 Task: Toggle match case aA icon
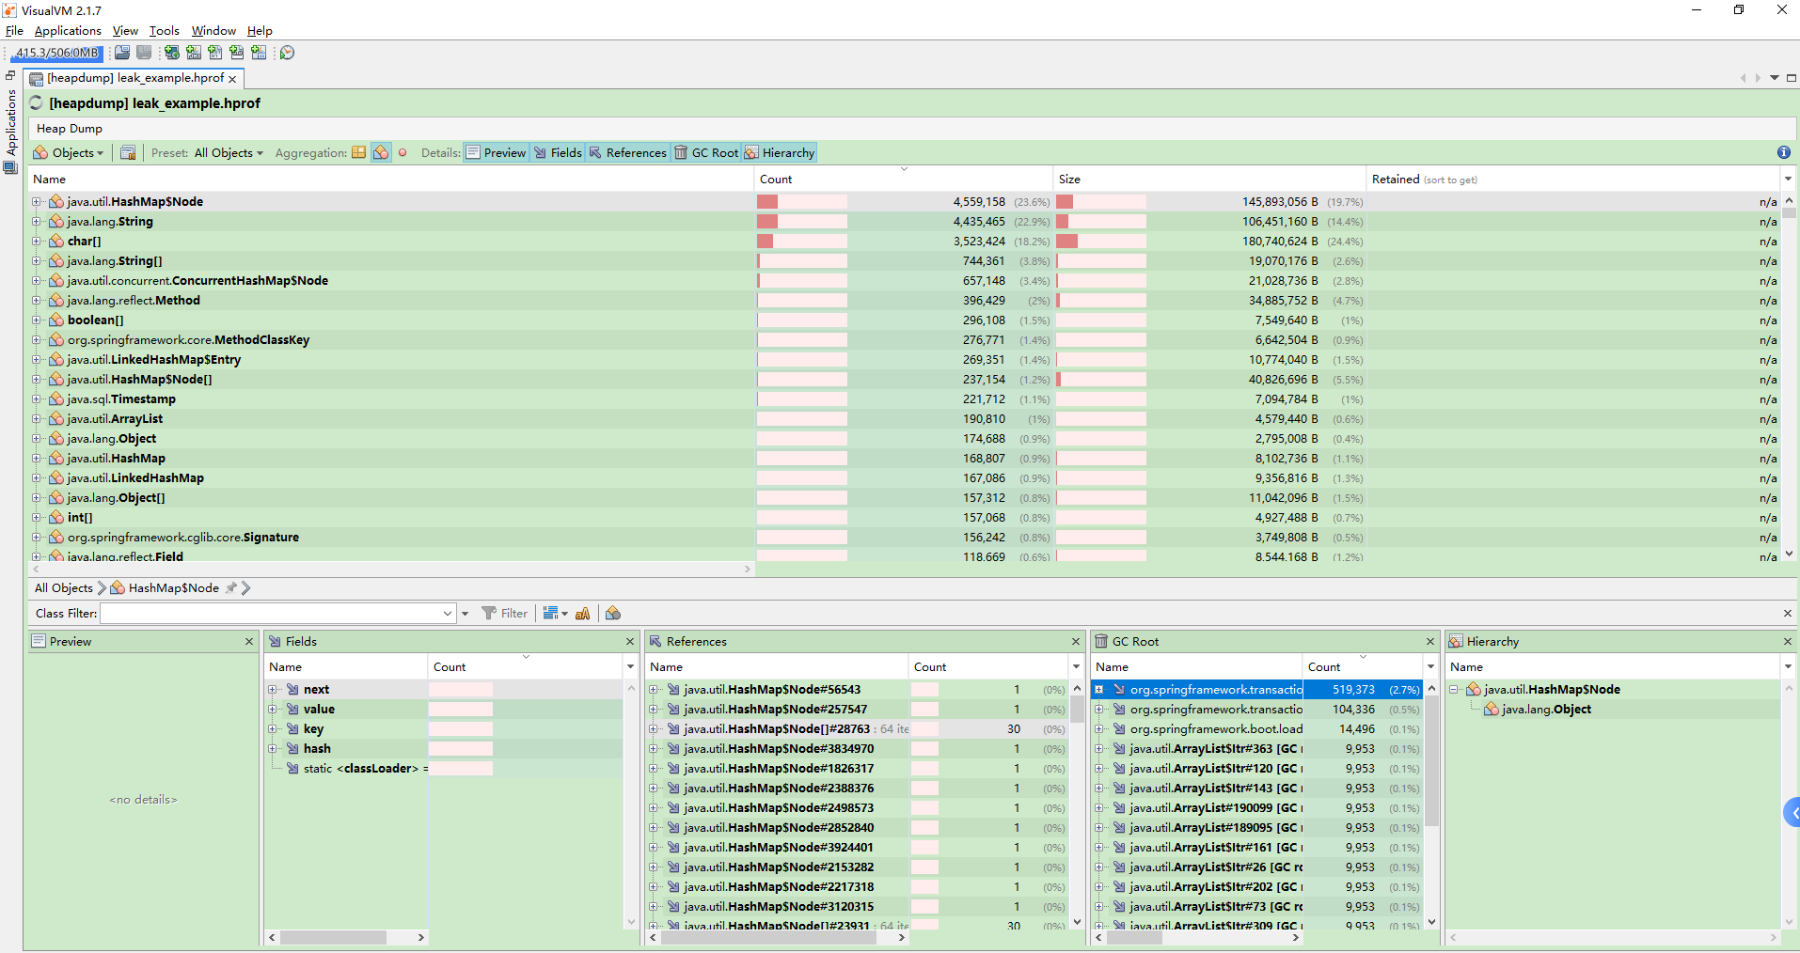[582, 613]
